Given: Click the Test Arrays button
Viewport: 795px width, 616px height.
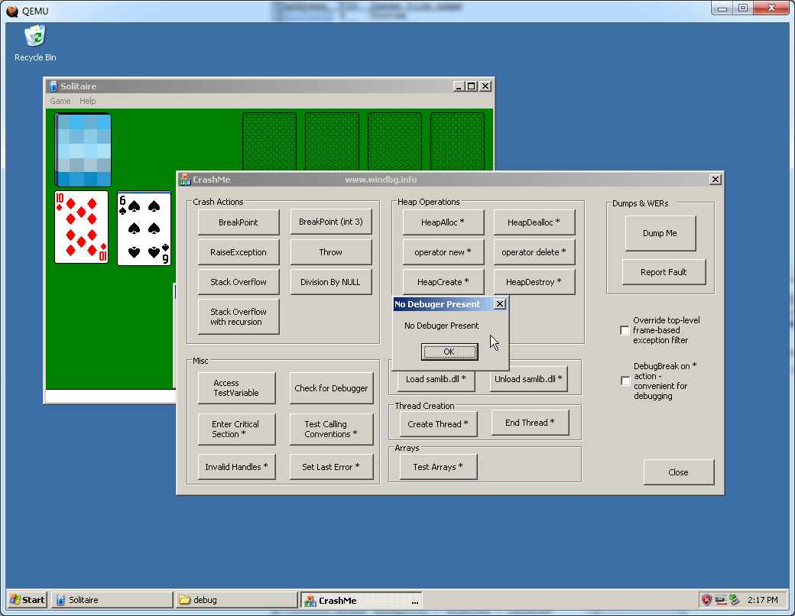Looking at the screenshot, I should click(x=438, y=467).
